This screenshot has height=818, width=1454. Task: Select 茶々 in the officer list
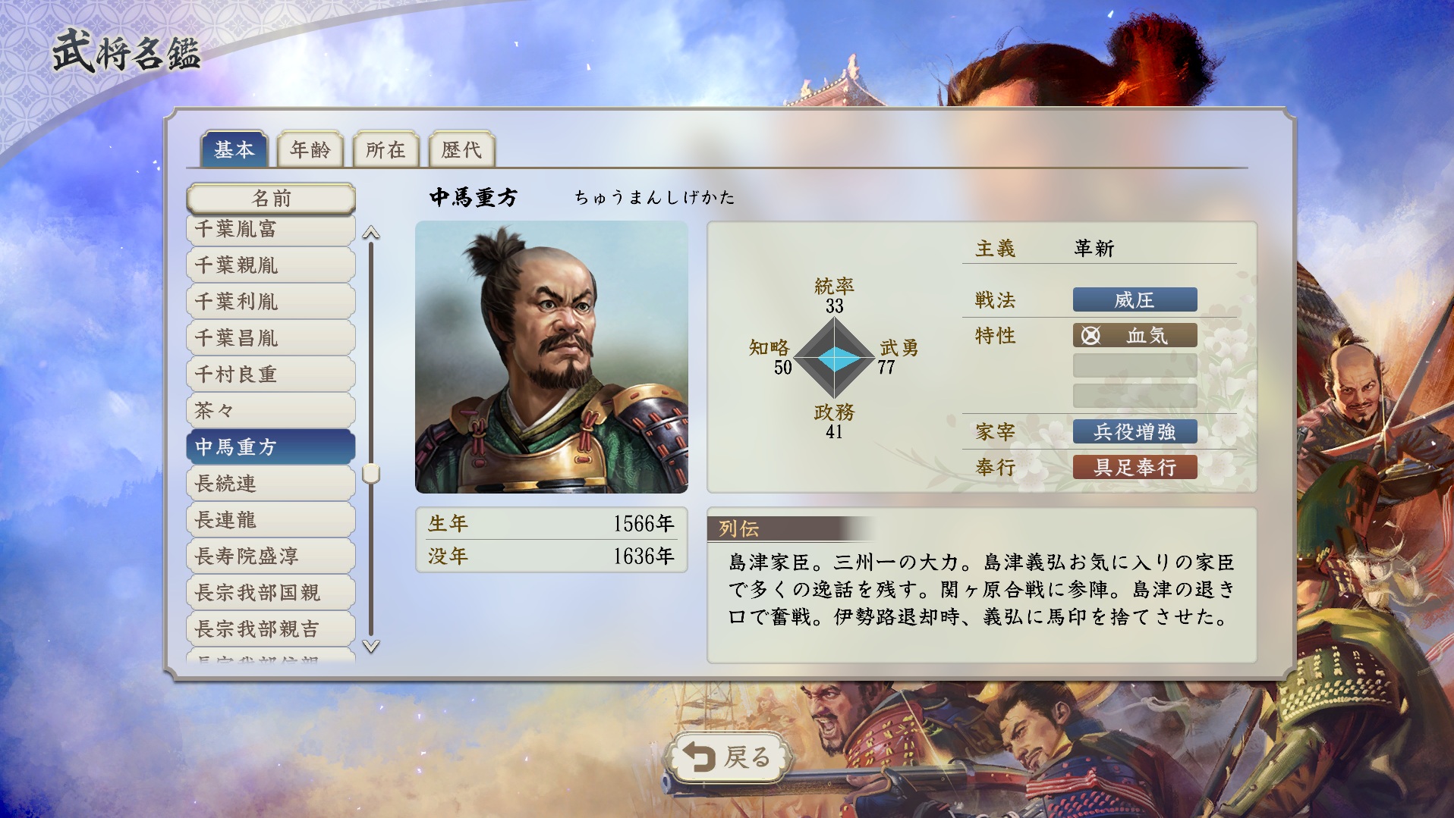(271, 411)
